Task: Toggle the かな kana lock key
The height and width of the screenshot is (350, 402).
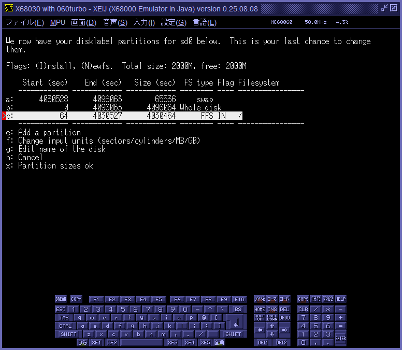Action: click(260, 299)
